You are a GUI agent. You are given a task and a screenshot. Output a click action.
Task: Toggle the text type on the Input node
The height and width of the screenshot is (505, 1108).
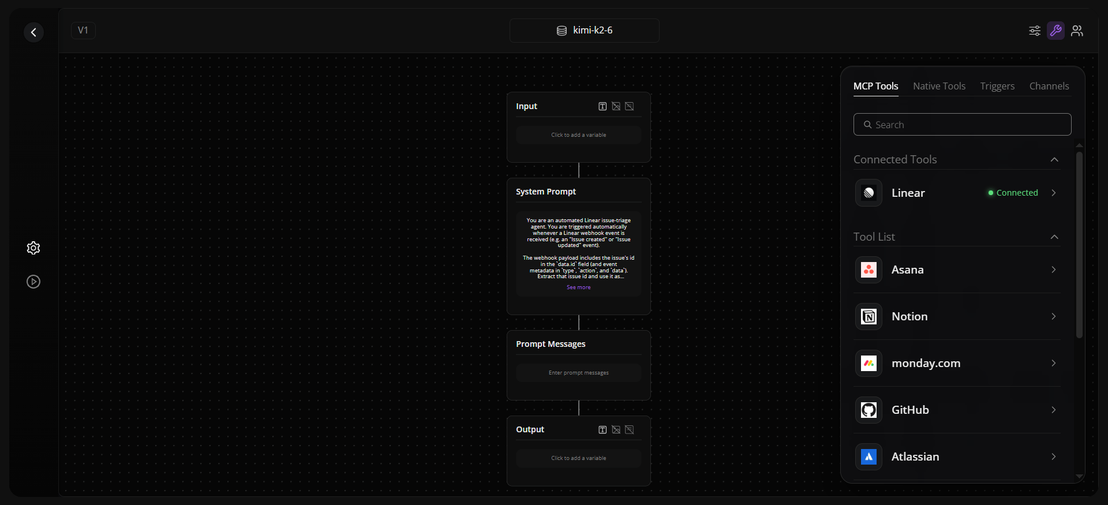602,106
